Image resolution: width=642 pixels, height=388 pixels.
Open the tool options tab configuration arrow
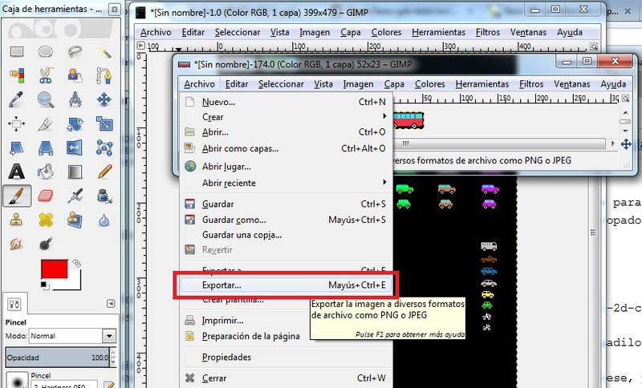click(111, 303)
